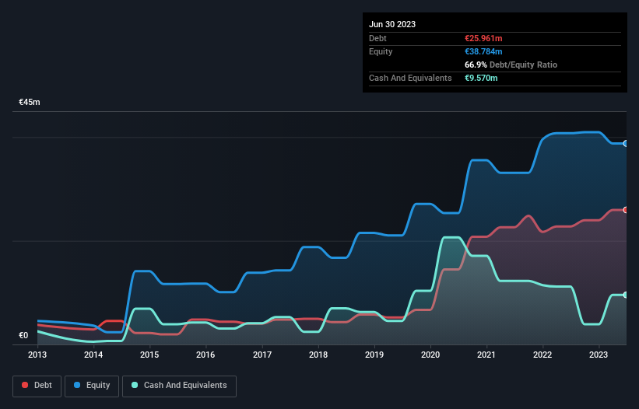Click the €9.570m cash value
Viewport: 639px width, 409px height.
pyautogui.click(x=481, y=78)
